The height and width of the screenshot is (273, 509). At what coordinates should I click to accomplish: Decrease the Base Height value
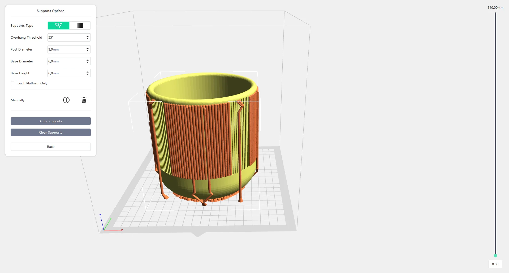coord(88,74)
